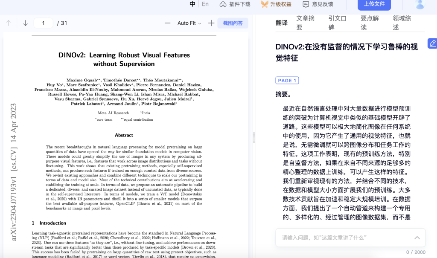Click the 升级权益 butterfly icon

click(x=265, y=4)
